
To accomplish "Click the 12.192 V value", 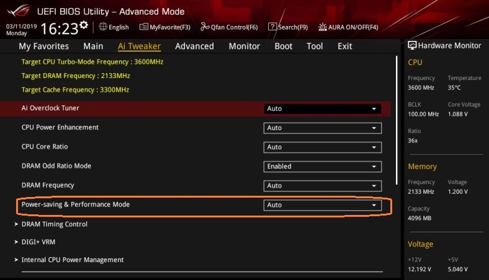I will click(x=419, y=269).
